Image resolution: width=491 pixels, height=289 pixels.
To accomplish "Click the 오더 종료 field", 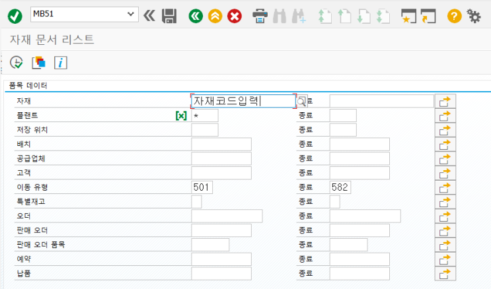I will pyautogui.click(x=365, y=216).
